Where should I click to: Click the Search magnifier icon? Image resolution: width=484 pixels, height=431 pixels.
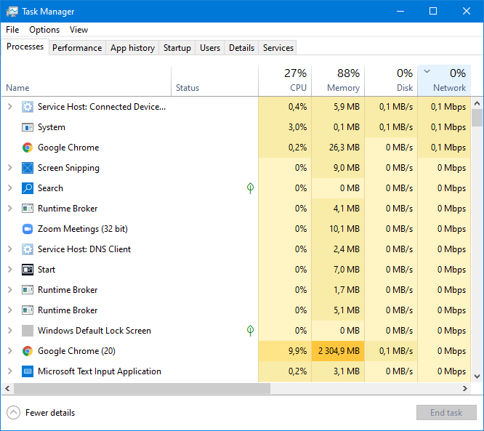[x=28, y=188]
